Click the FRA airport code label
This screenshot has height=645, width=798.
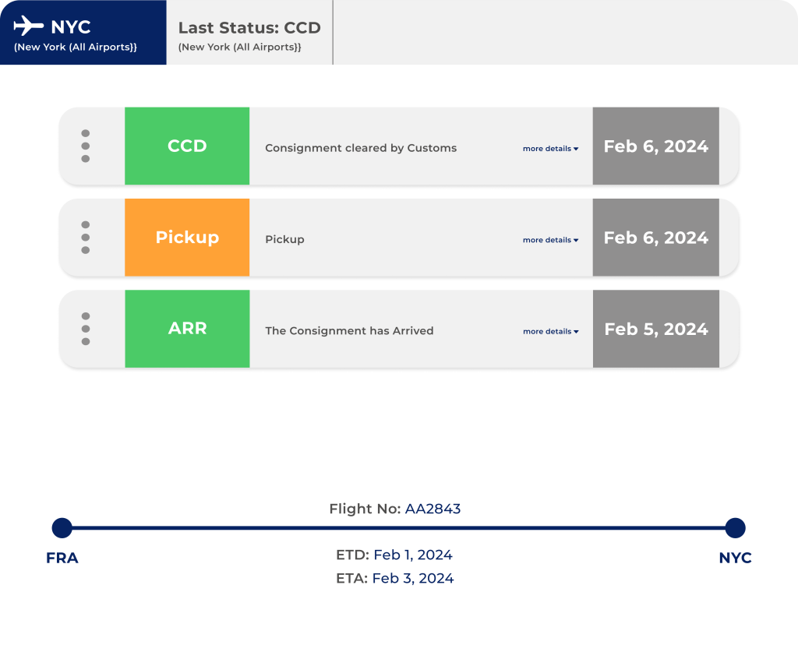tap(62, 558)
